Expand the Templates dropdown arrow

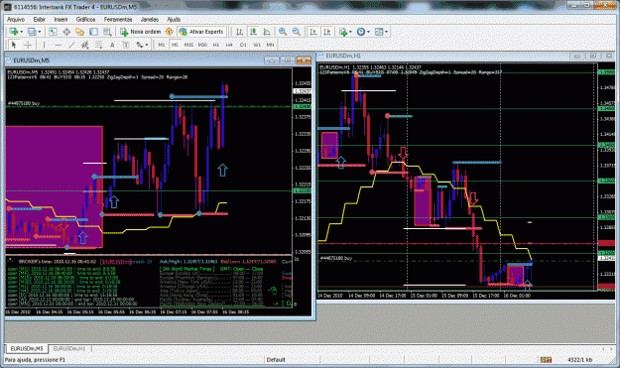(x=386, y=32)
